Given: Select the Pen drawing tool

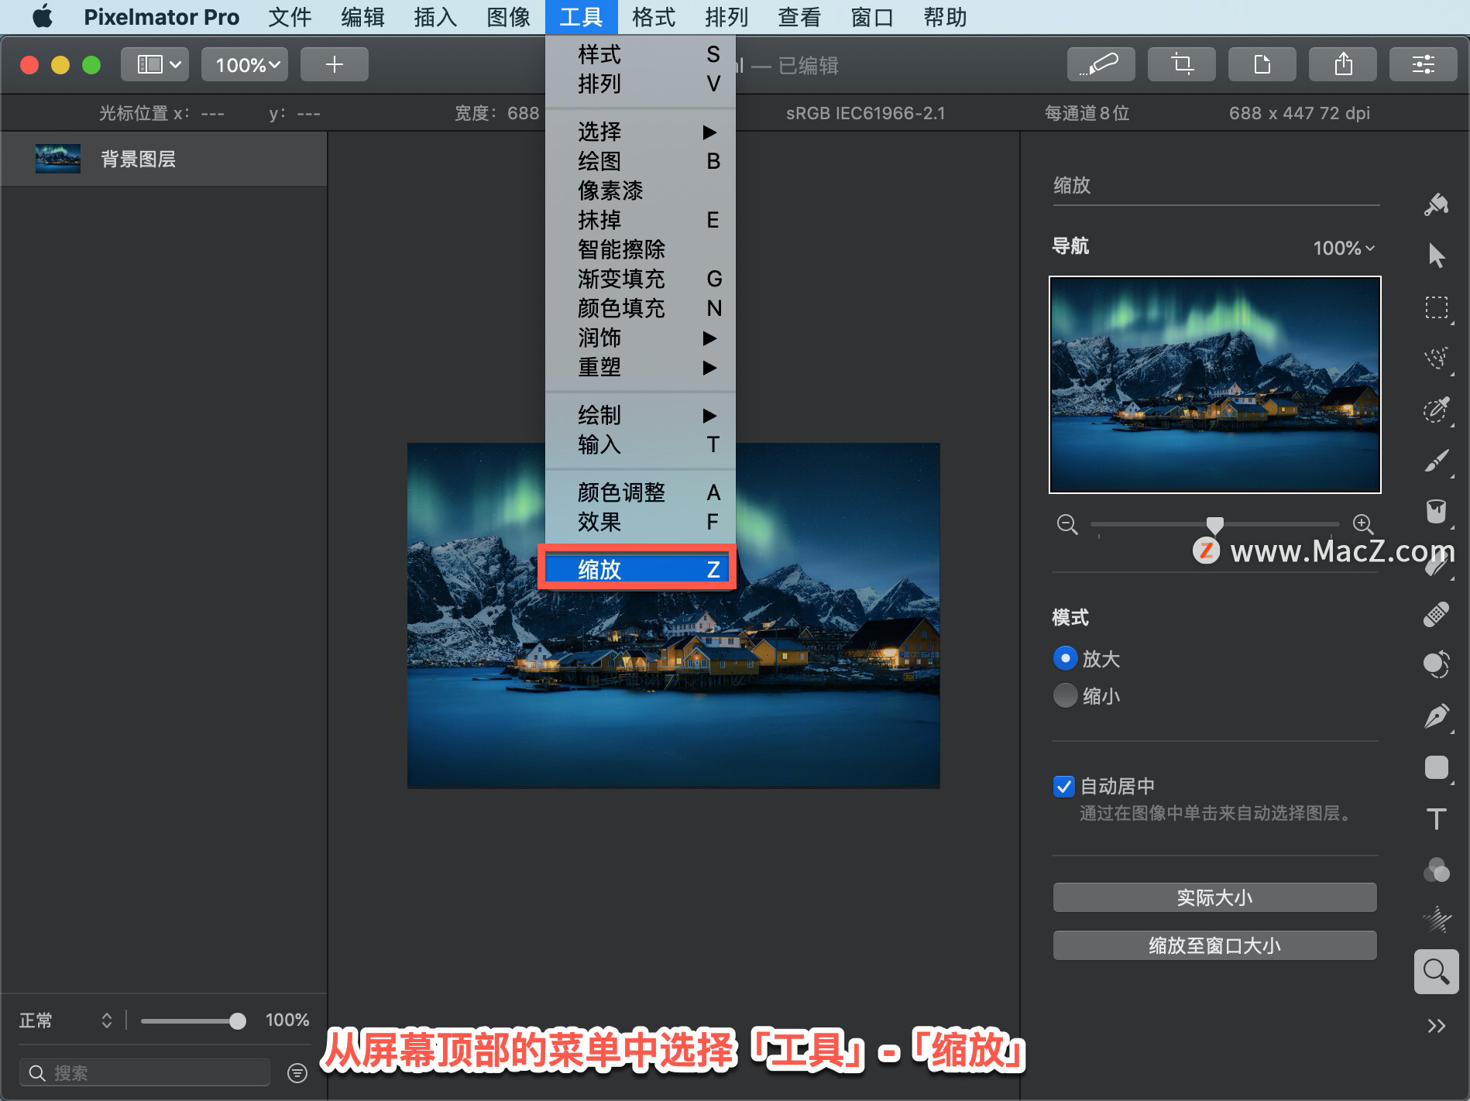Looking at the screenshot, I should click(x=1436, y=716).
